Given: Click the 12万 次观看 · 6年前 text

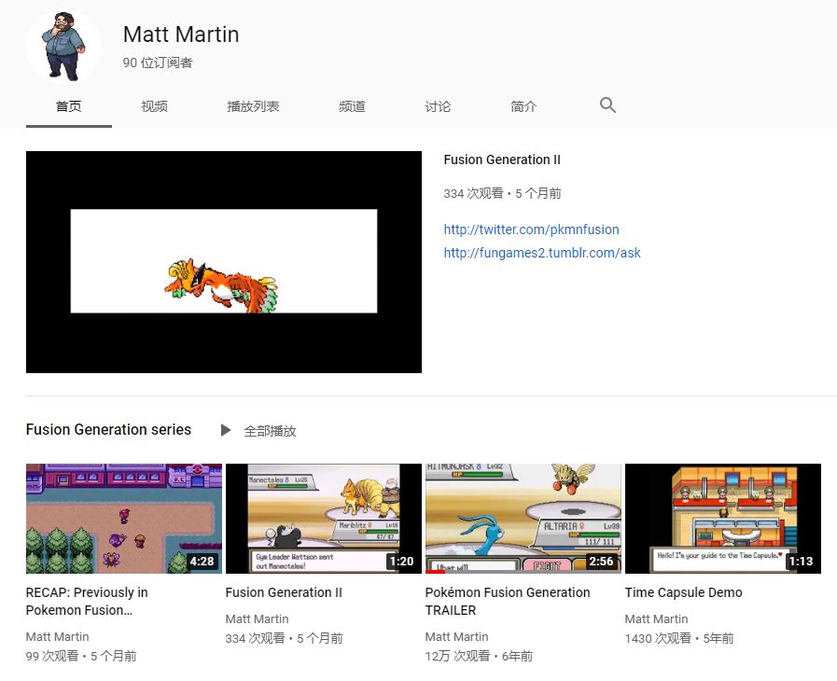Looking at the screenshot, I should 479,656.
